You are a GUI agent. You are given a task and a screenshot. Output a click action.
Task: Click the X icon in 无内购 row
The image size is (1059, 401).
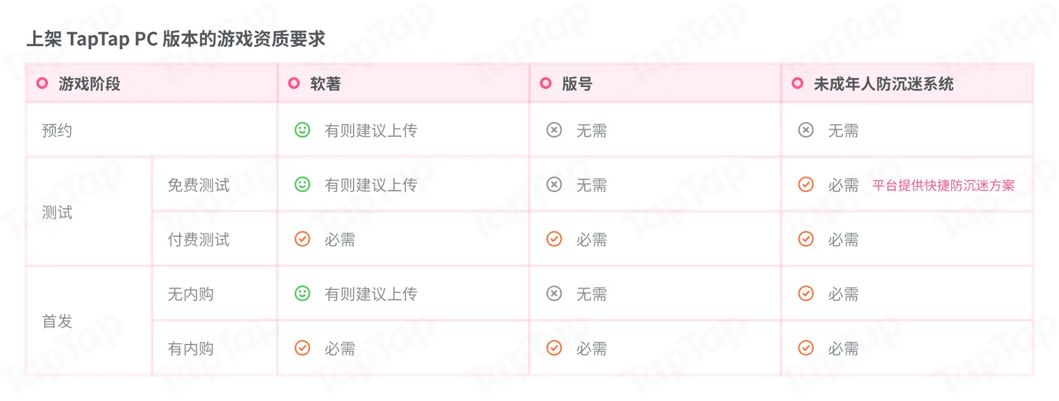554,293
